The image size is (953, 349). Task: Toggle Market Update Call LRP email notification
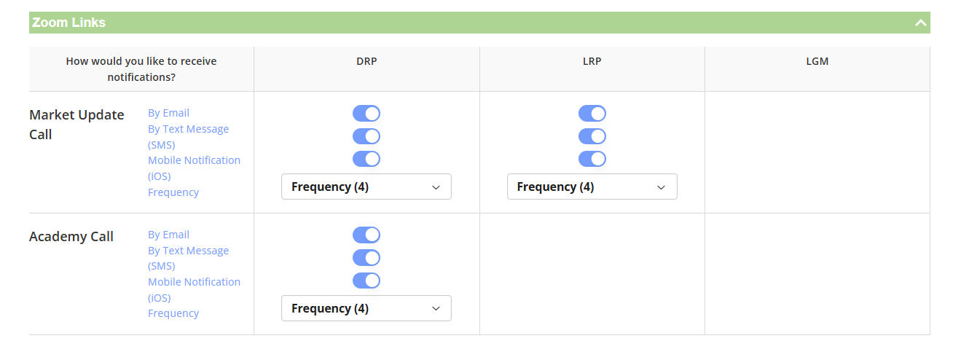[x=592, y=114]
